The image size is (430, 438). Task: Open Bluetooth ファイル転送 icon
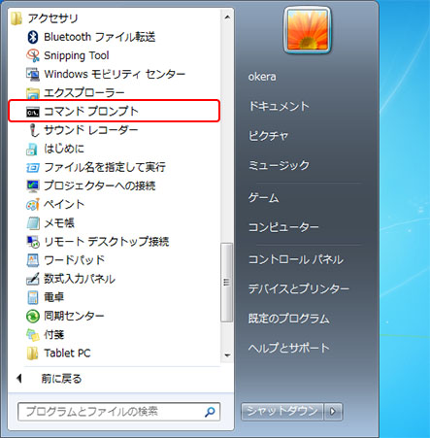33,37
